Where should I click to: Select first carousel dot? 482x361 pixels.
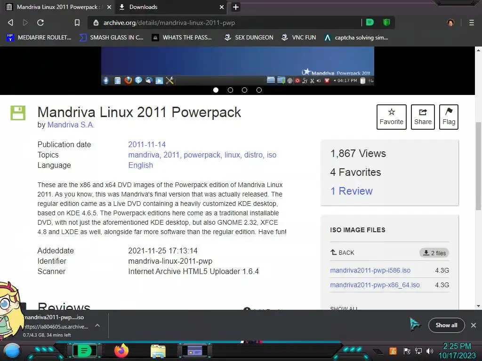pyautogui.click(x=216, y=90)
